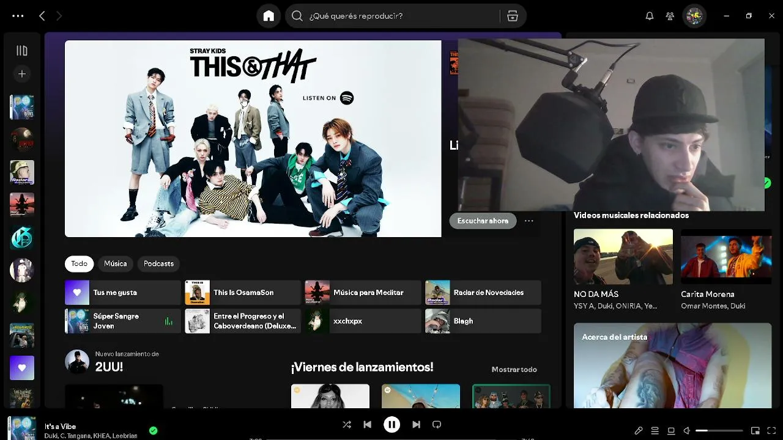Toggle repeat mode
This screenshot has width=783, height=440.
point(437,425)
